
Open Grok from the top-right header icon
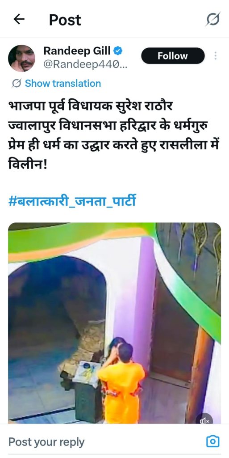click(213, 19)
